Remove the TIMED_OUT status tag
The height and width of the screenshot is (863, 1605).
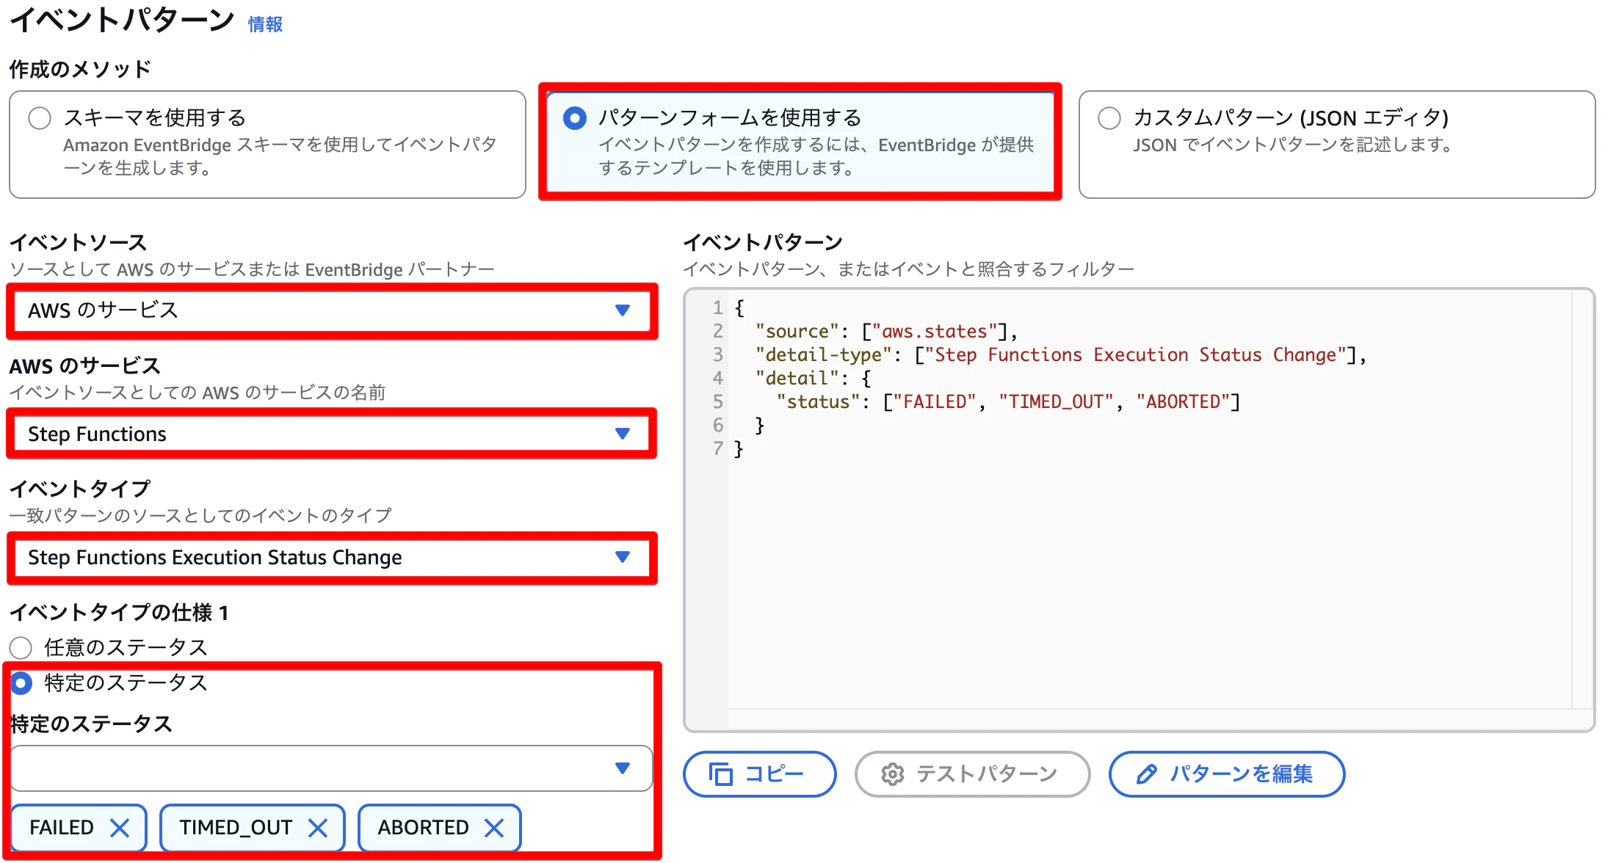pos(318,828)
